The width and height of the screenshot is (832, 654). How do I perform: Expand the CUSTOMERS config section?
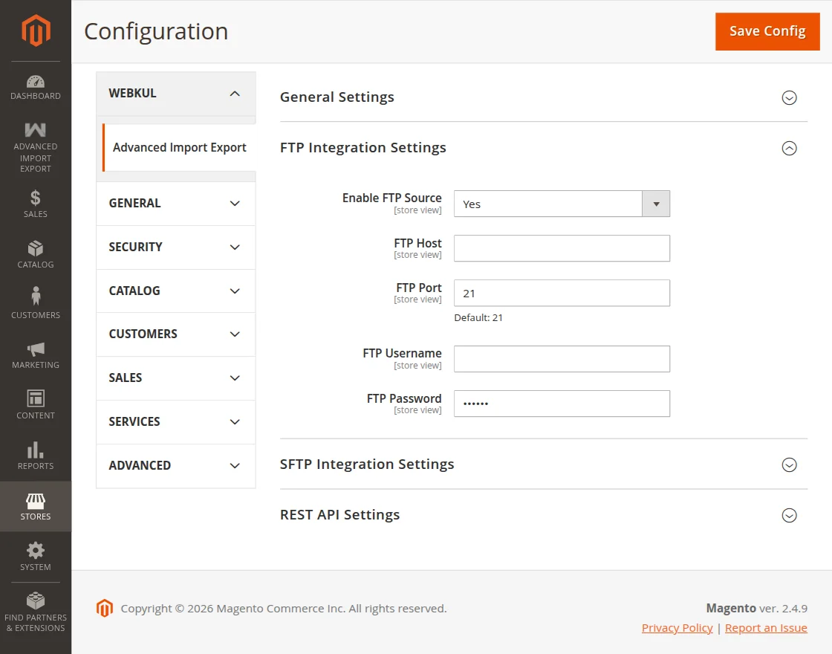pyautogui.click(x=176, y=334)
